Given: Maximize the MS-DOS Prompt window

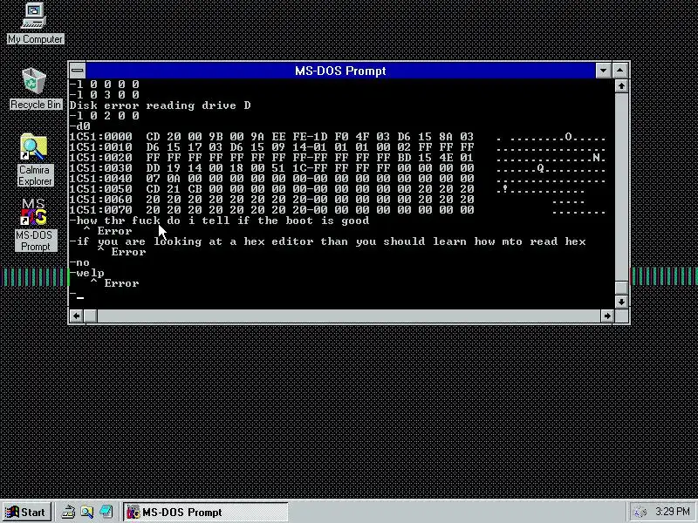Looking at the screenshot, I should [620, 71].
